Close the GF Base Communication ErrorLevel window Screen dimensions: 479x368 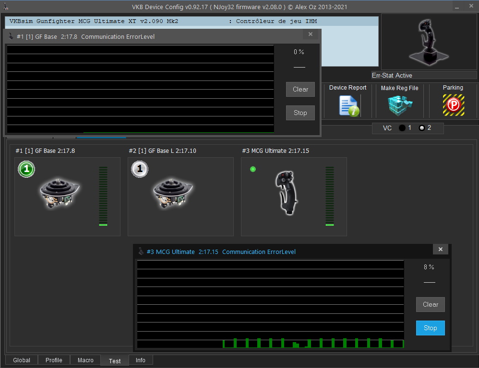click(311, 34)
